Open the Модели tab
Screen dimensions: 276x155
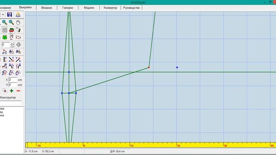click(x=89, y=8)
